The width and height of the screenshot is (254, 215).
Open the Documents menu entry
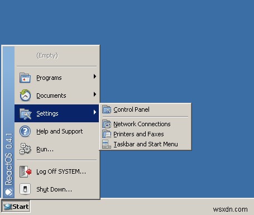pos(56,95)
